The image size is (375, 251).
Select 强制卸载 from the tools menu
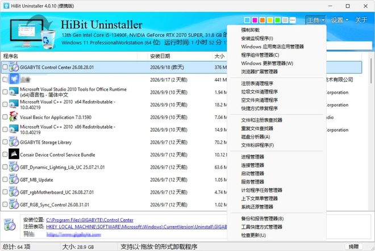[277, 30]
